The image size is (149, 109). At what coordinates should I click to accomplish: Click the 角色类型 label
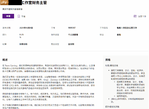[x=55, y=35]
